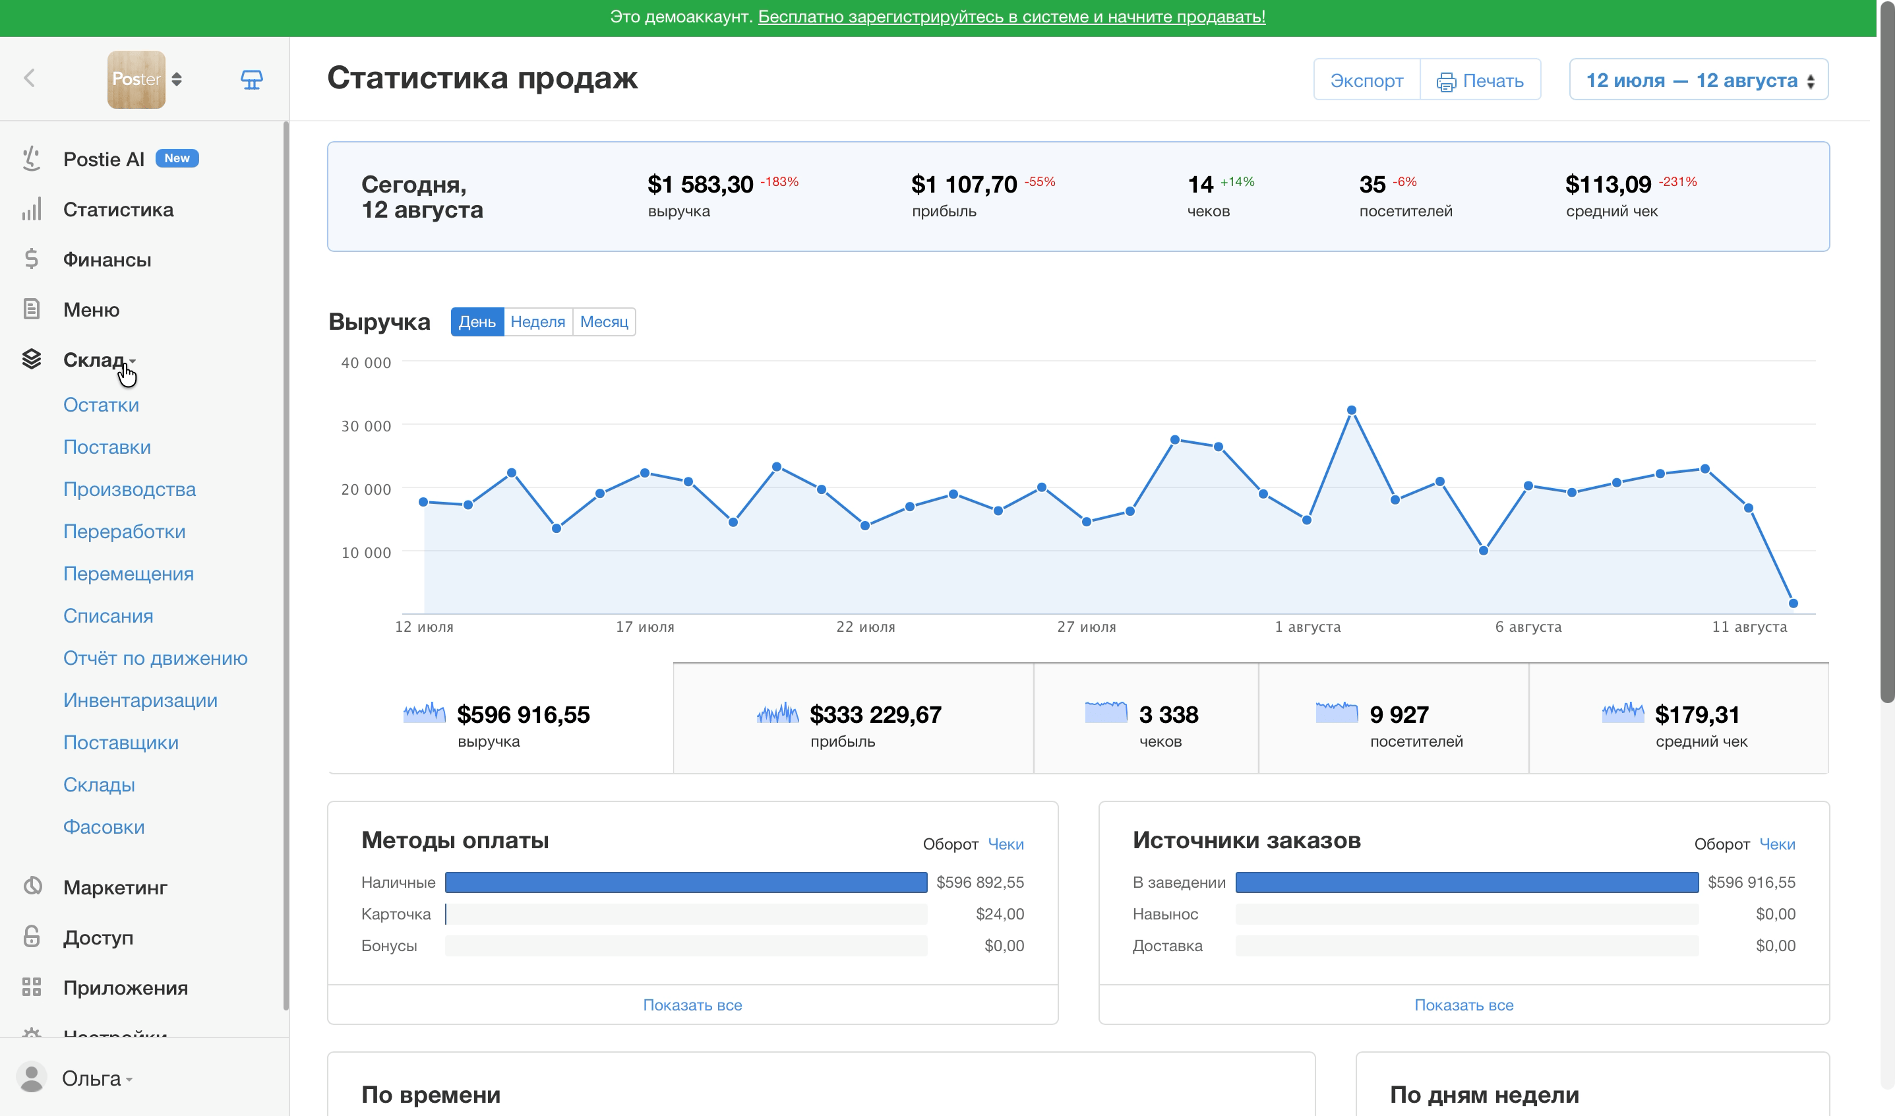This screenshot has height=1116, width=1899.
Task: Open Поставщики page
Action: (121, 743)
